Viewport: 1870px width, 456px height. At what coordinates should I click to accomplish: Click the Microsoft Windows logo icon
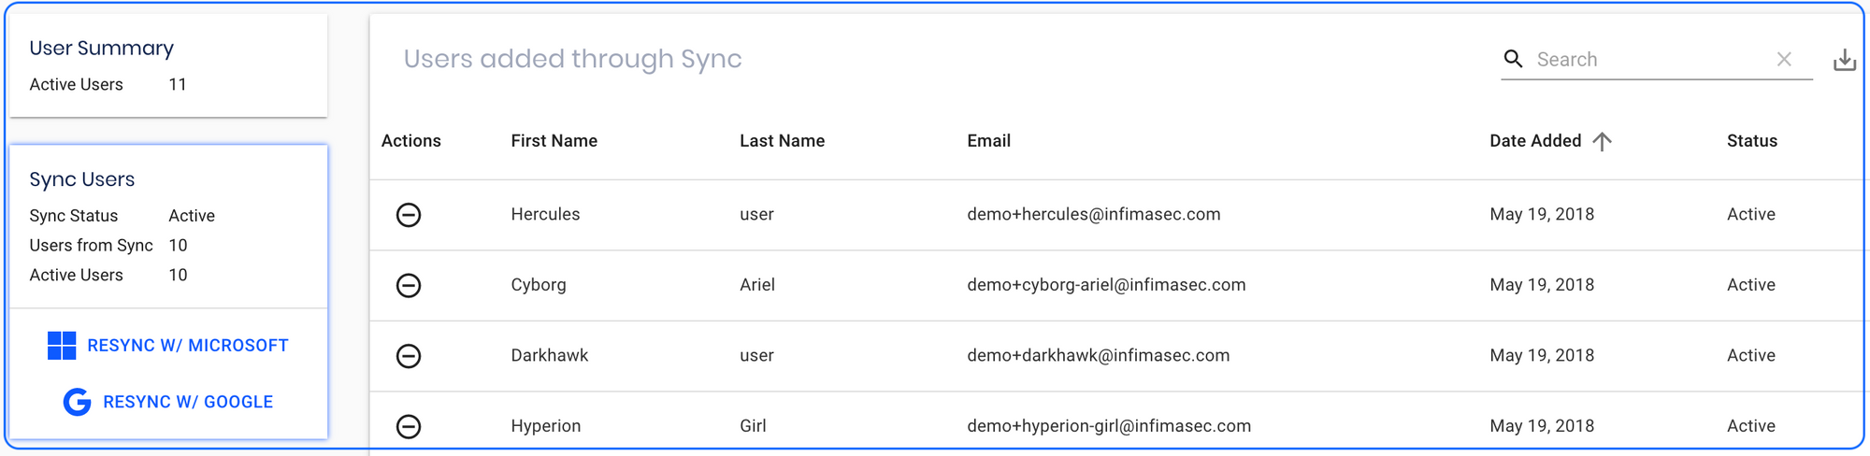(x=62, y=346)
